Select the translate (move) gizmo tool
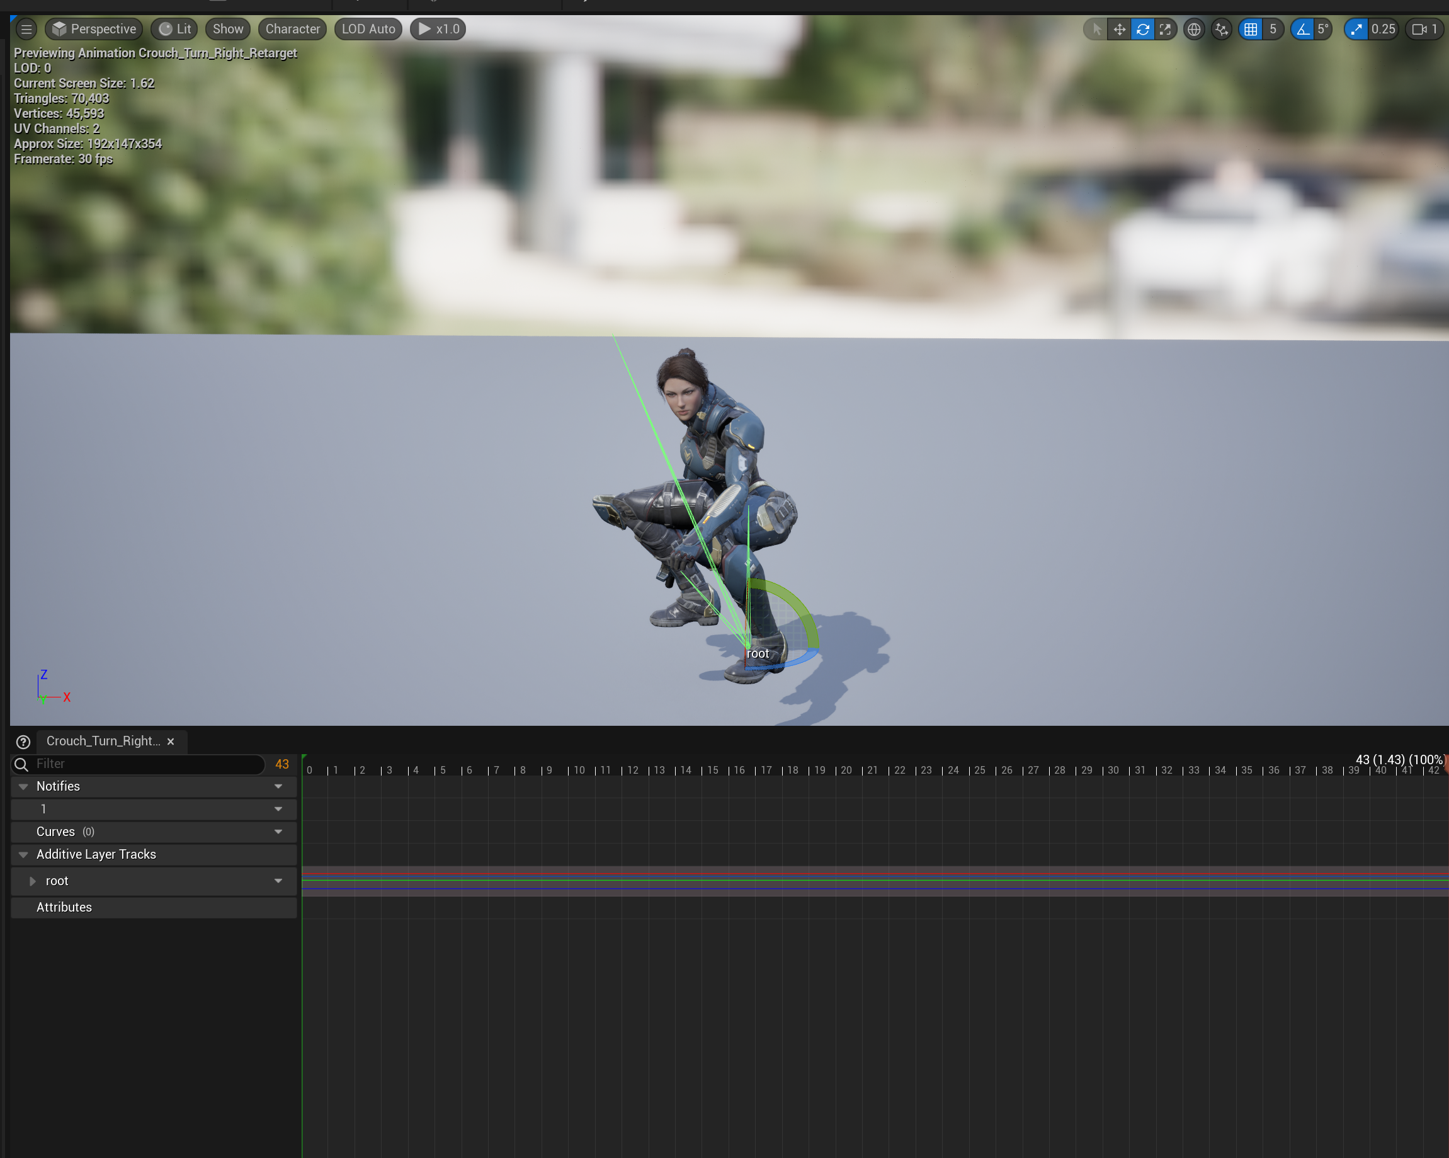 (x=1119, y=29)
